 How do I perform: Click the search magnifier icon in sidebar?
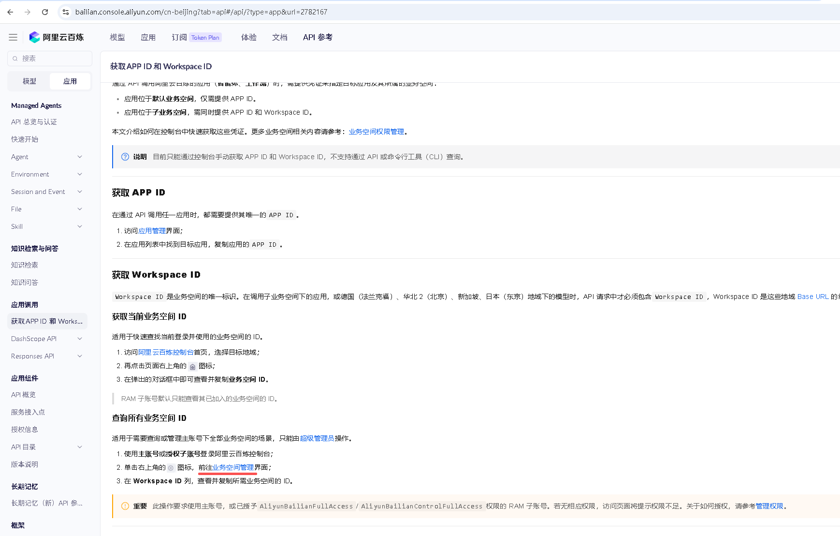coord(15,59)
